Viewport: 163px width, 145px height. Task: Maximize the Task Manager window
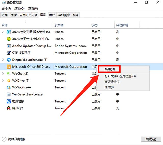coord(146,2)
